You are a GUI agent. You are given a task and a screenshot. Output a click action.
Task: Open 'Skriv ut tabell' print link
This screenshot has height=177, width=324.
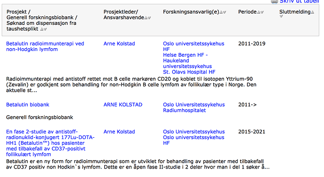[299, 1]
